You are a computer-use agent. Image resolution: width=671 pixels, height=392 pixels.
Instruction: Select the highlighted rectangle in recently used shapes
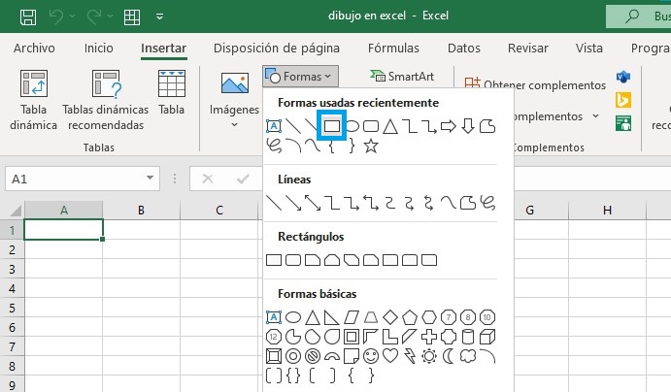coord(332,126)
